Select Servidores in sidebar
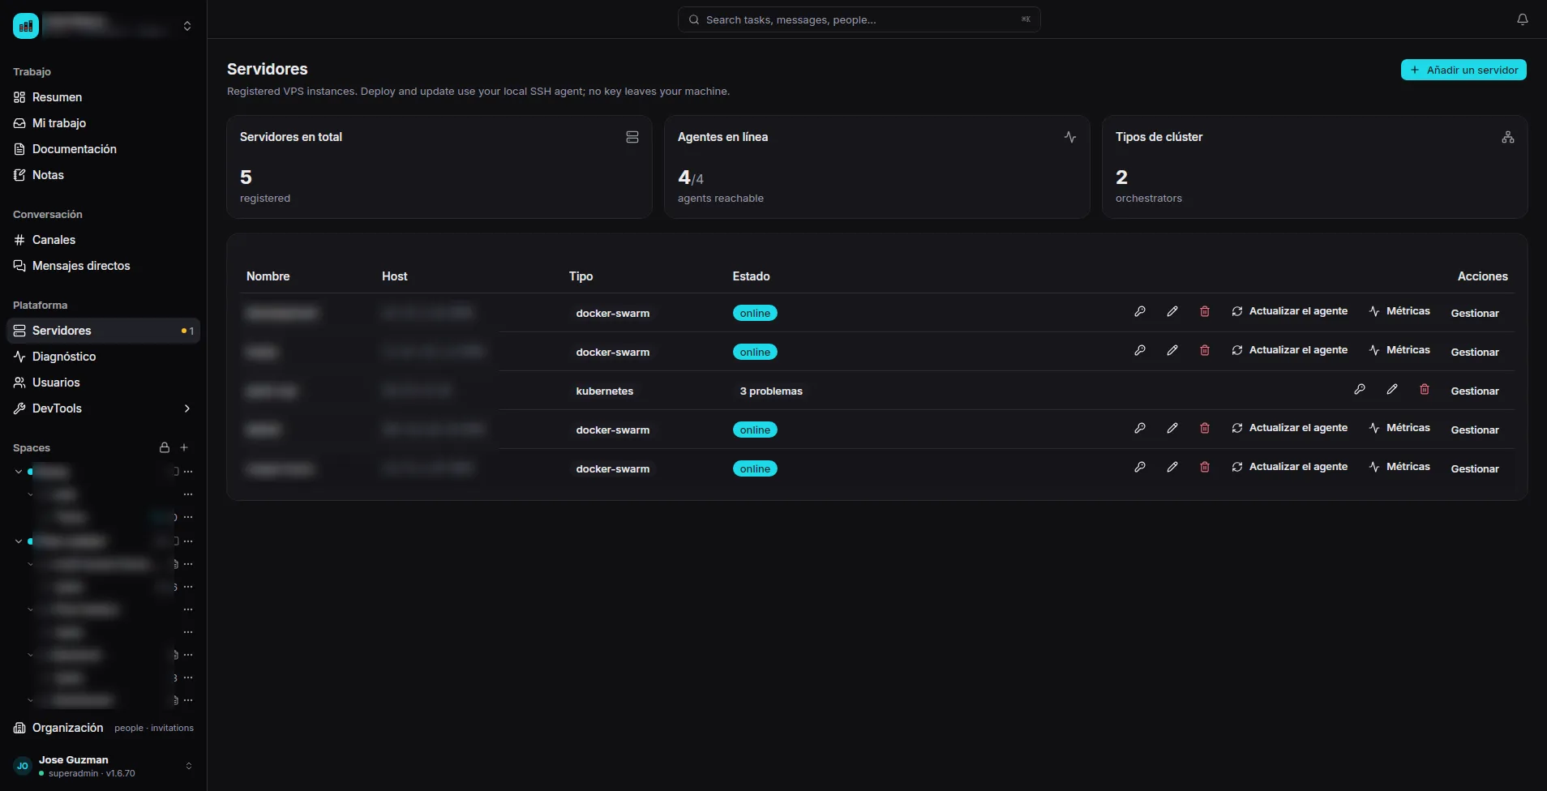This screenshot has height=791, width=1547. 103,331
